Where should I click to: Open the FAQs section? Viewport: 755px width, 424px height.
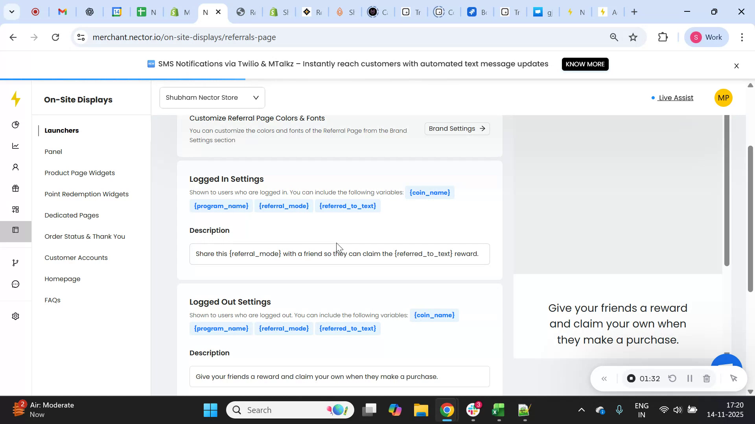[x=52, y=300]
